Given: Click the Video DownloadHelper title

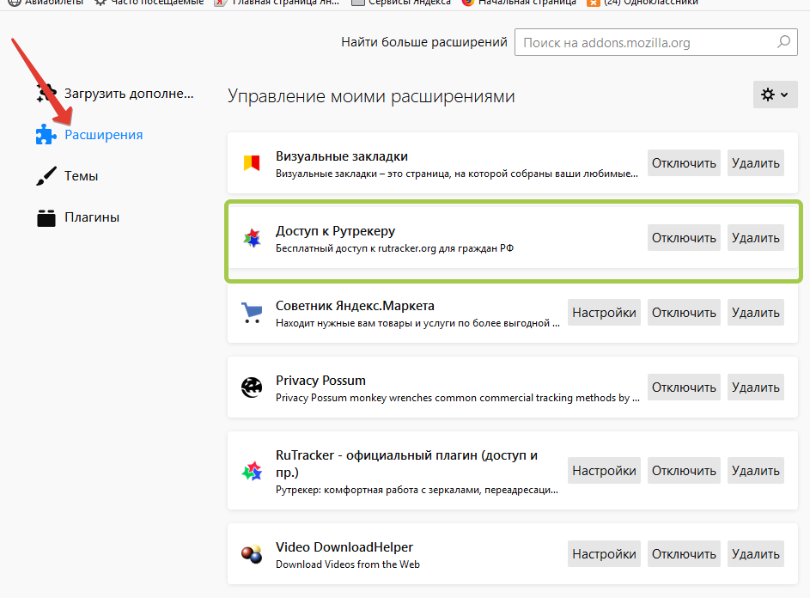Looking at the screenshot, I should [x=344, y=546].
